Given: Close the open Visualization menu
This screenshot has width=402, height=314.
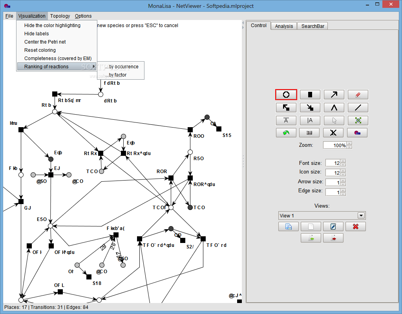Looking at the screenshot, I should (32, 16).
